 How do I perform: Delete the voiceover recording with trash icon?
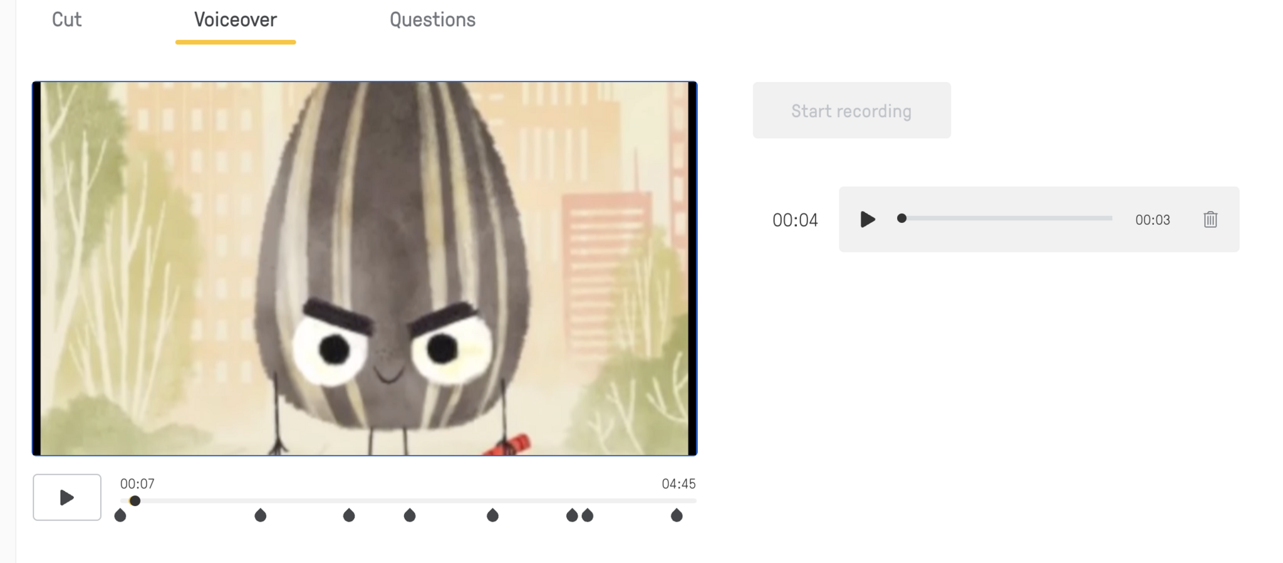(x=1210, y=219)
